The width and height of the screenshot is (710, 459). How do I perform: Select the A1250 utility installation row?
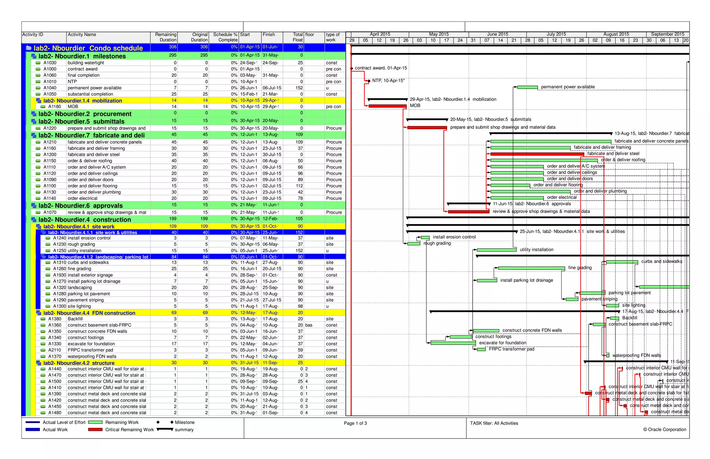click(x=85, y=251)
